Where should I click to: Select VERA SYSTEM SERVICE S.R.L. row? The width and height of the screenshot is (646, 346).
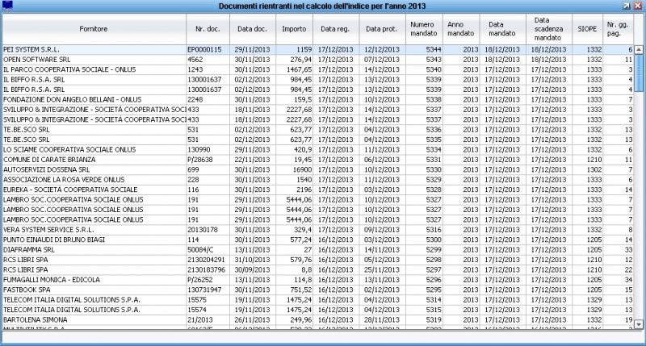[317, 230]
